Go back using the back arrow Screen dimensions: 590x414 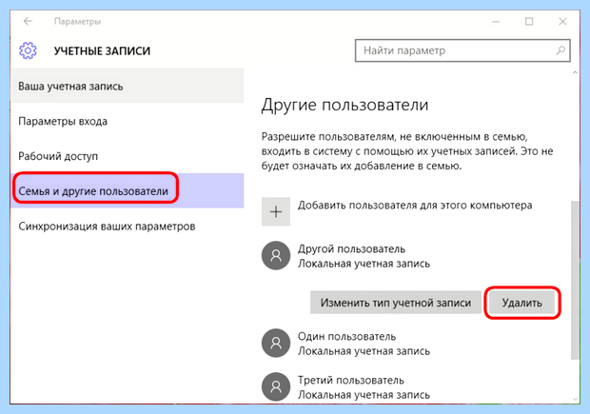pos(28,22)
